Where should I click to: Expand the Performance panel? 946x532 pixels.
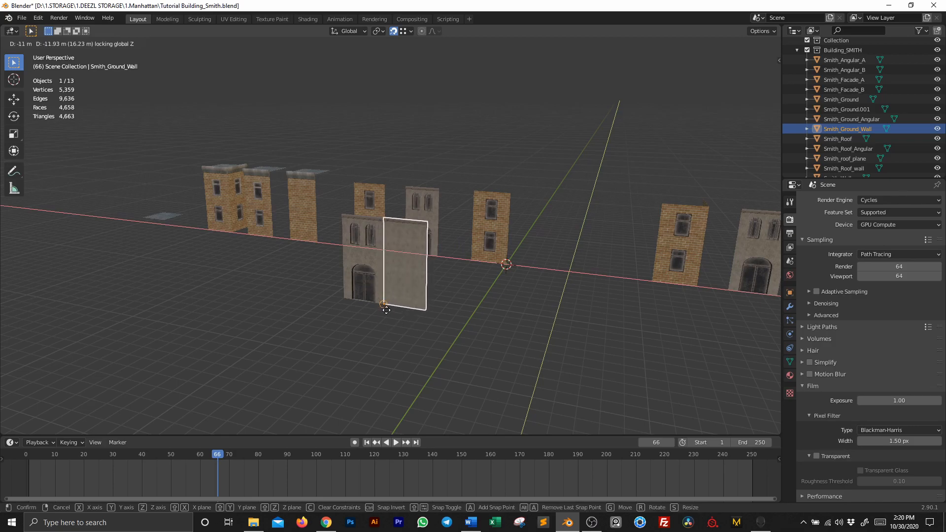tap(824, 496)
